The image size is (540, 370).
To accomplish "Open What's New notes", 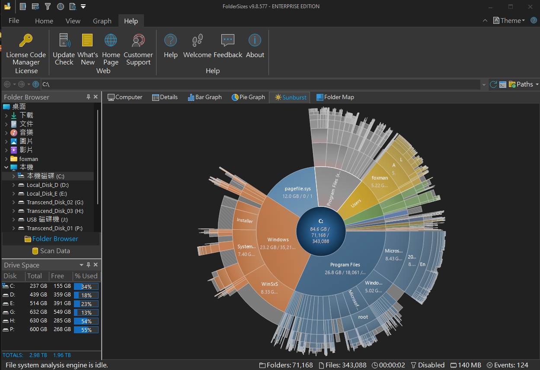I will pyautogui.click(x=87, y=48).
